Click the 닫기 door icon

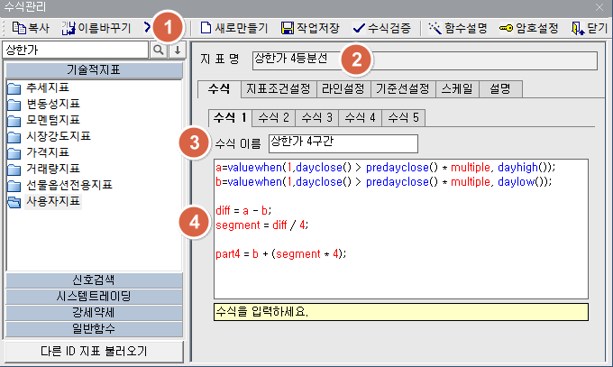tap(578, 28)
